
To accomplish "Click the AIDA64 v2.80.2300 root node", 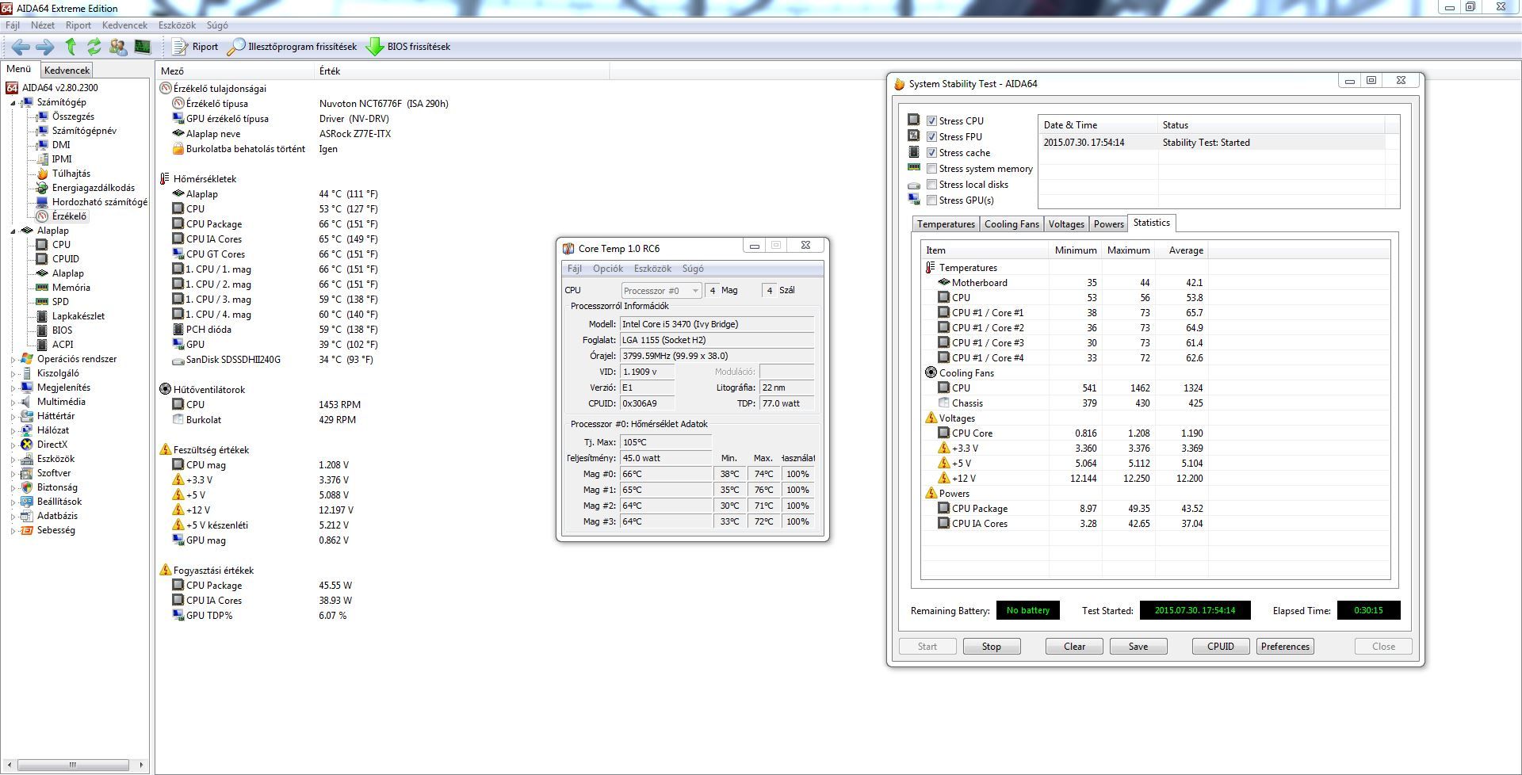I will pyautogui.click(x=59, y=88).
